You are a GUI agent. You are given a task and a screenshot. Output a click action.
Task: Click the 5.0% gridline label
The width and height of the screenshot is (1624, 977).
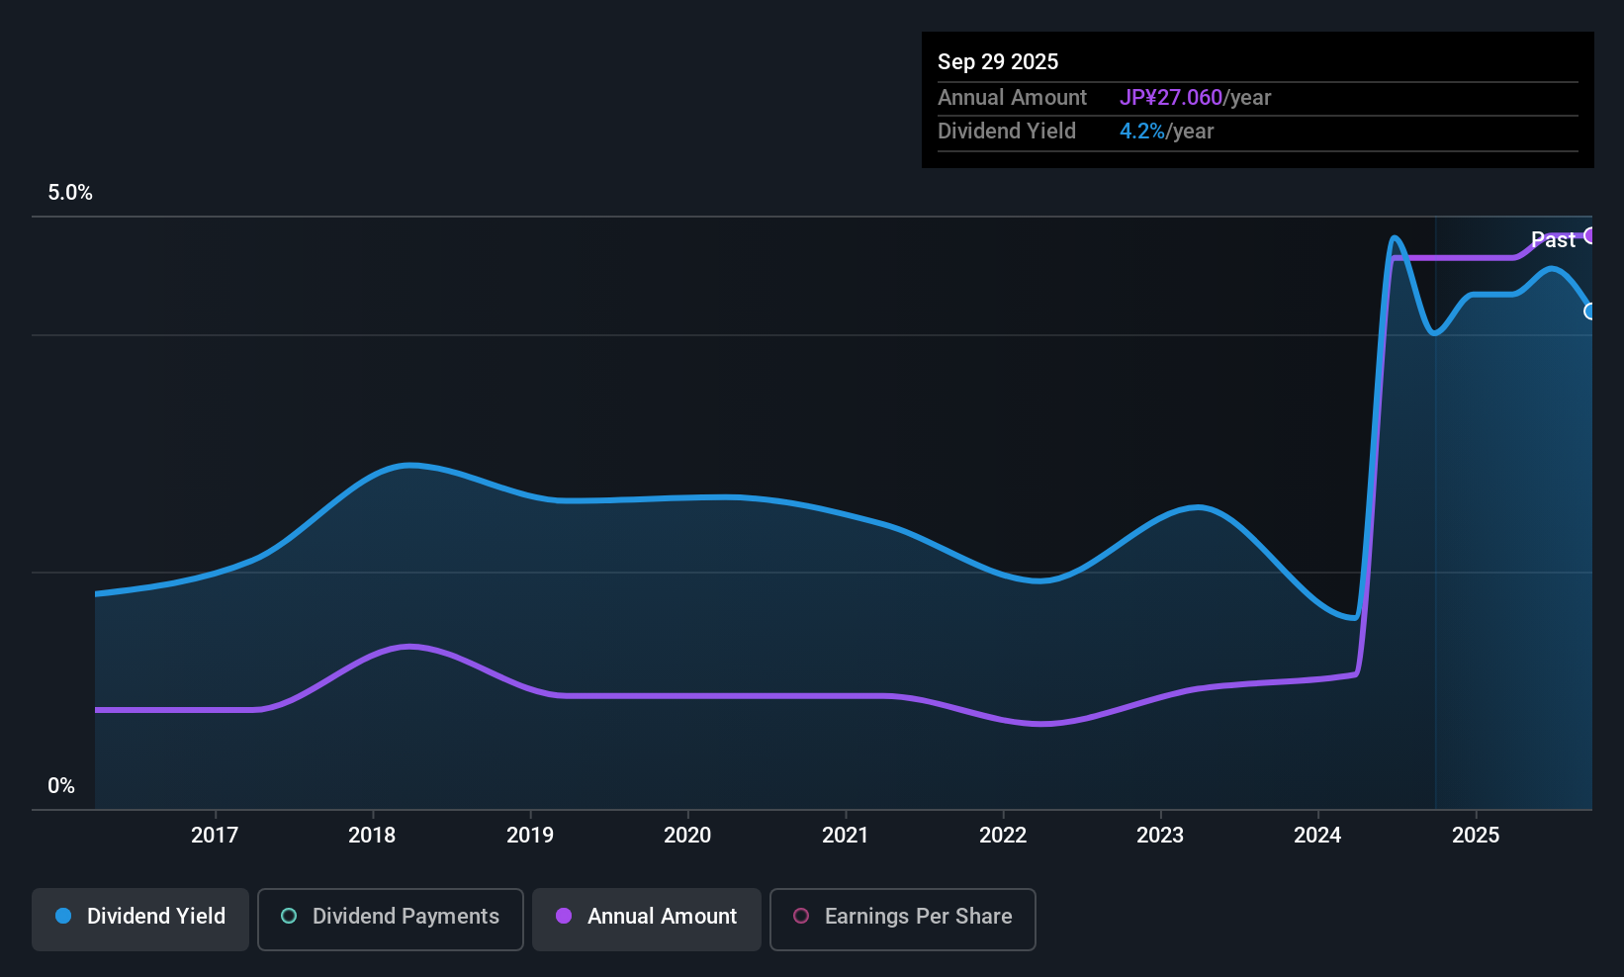coord(69,193)
